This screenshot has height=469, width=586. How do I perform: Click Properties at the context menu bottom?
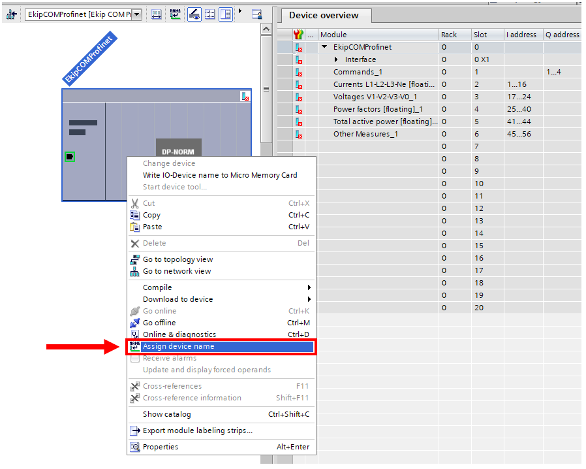coord(161,447)
